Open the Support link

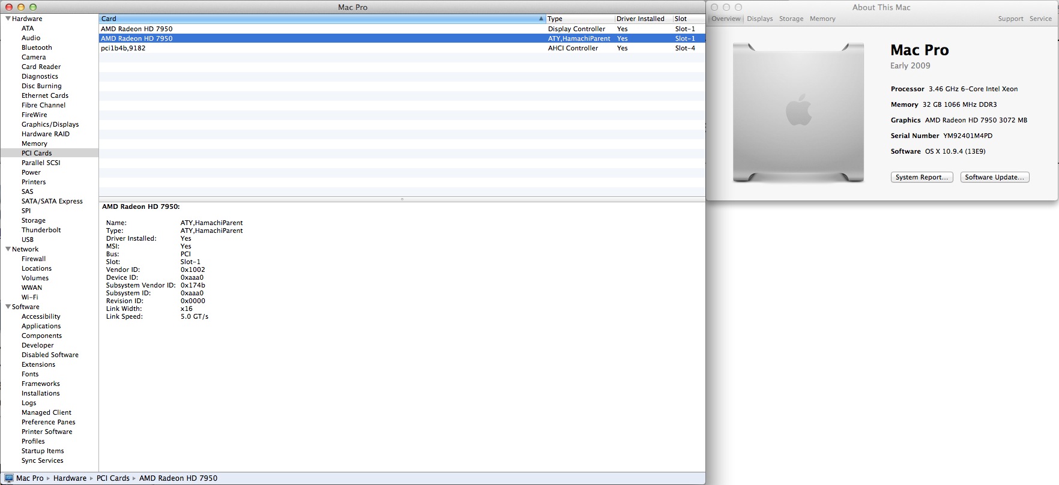point(1010,19)
